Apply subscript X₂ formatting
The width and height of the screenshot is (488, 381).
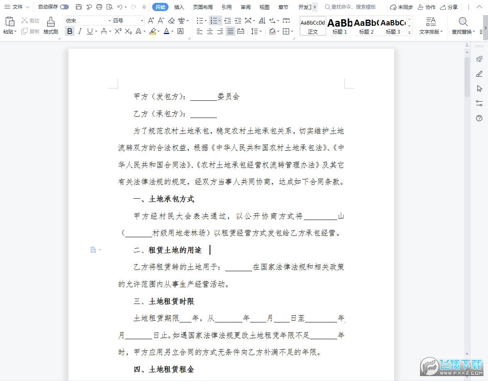(128, 31)
